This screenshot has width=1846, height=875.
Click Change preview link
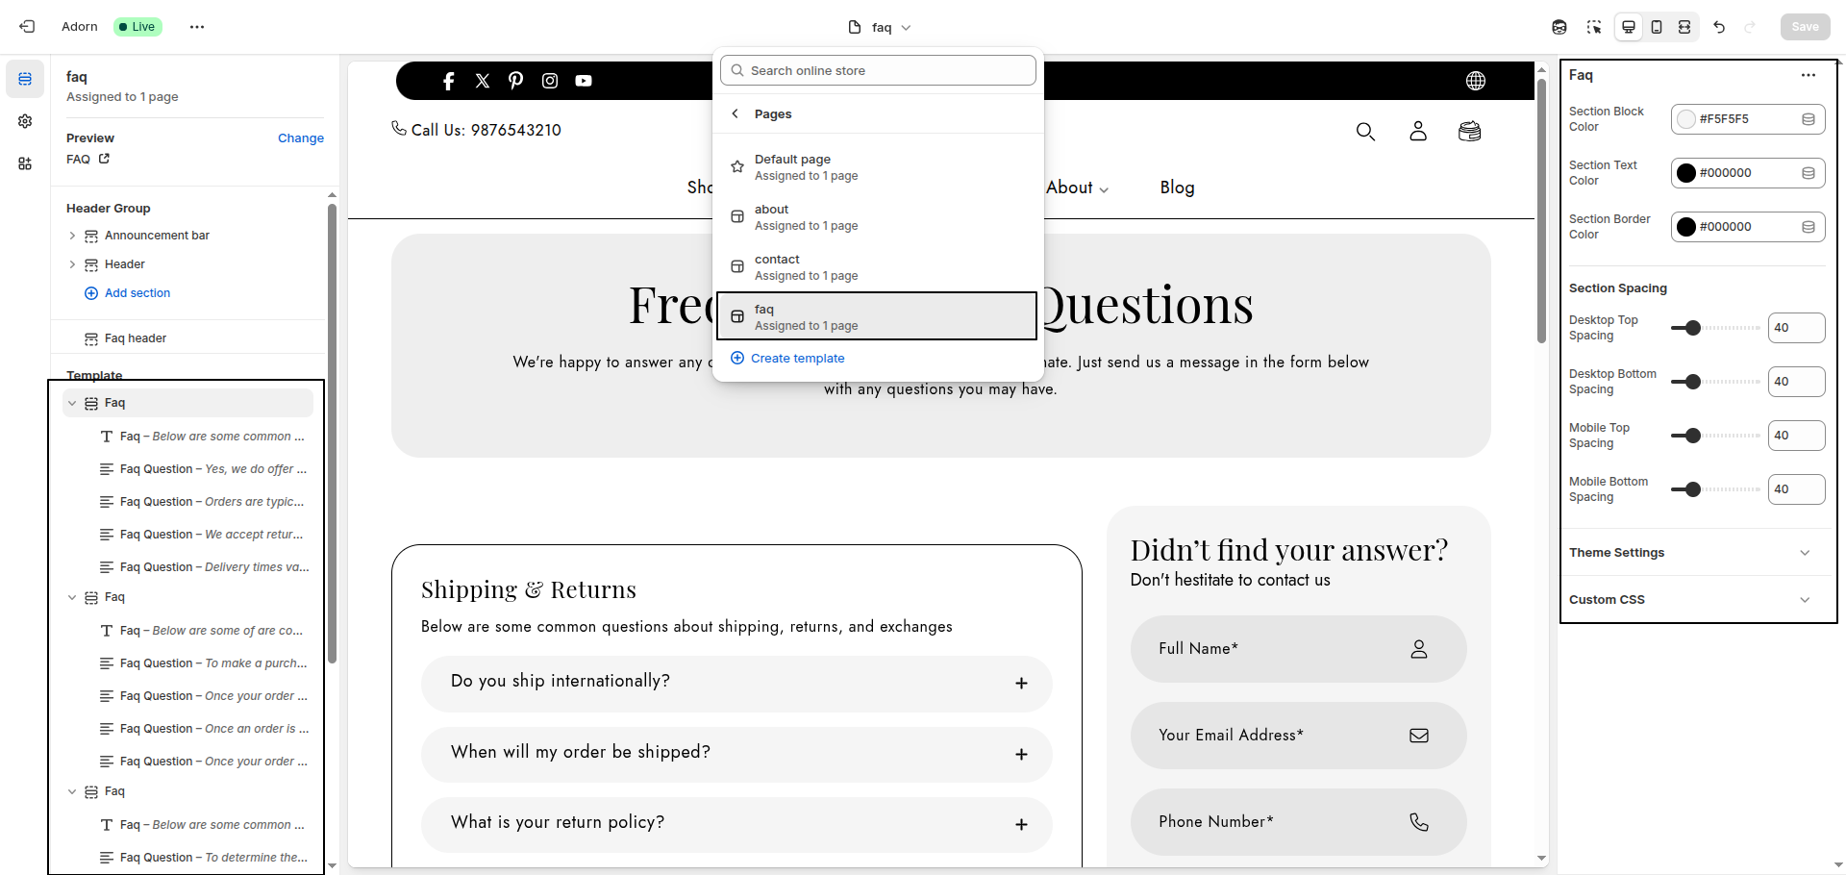[x=301, y=138]
